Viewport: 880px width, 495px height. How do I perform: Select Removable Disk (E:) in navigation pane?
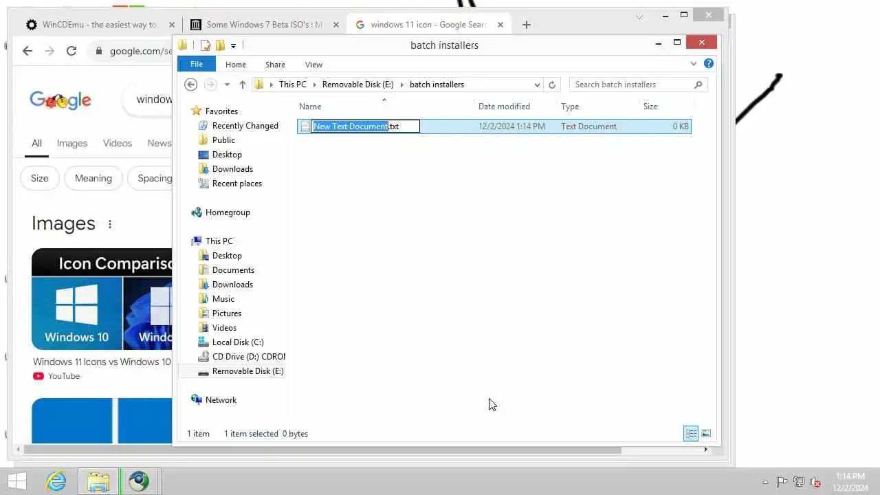247,371
